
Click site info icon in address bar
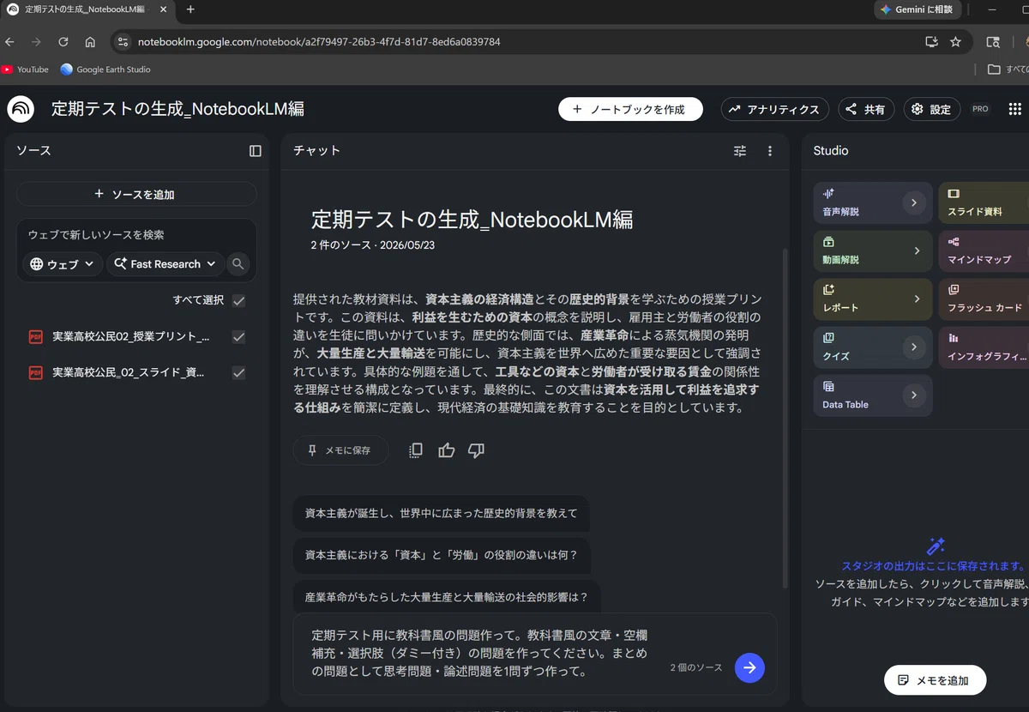tap(123, 41)
